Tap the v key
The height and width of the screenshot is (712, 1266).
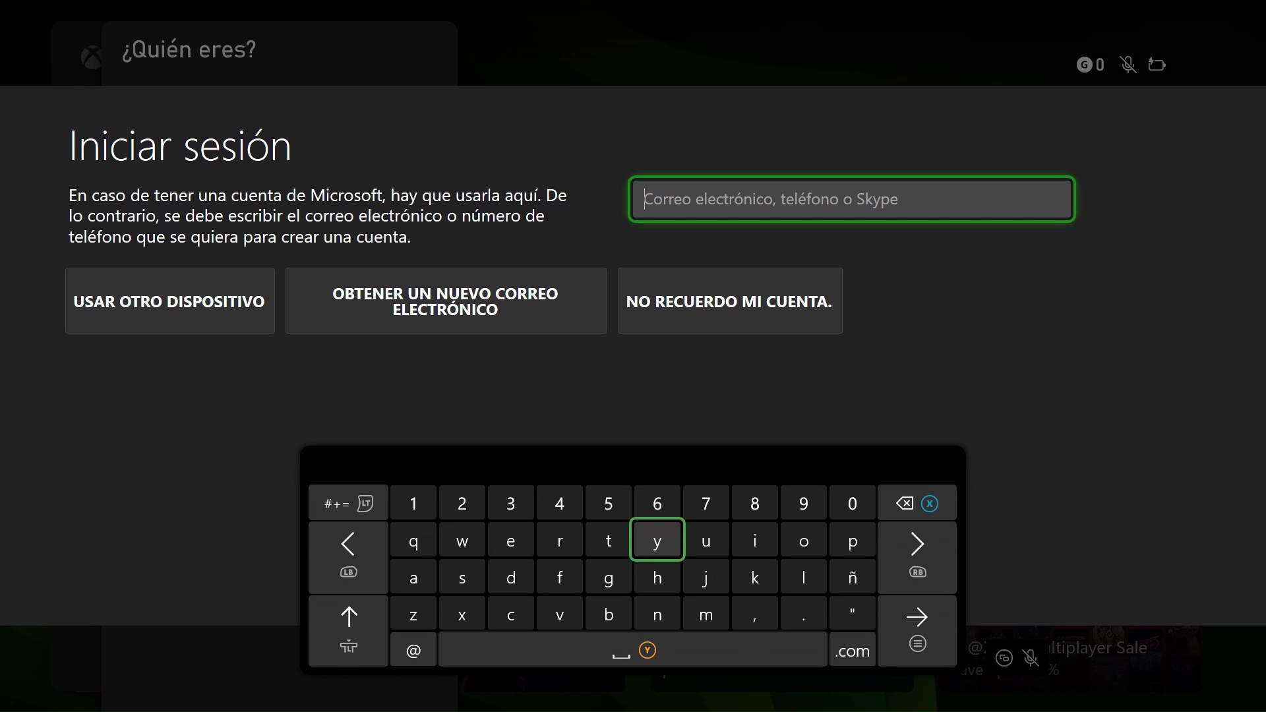pos(560,614)
